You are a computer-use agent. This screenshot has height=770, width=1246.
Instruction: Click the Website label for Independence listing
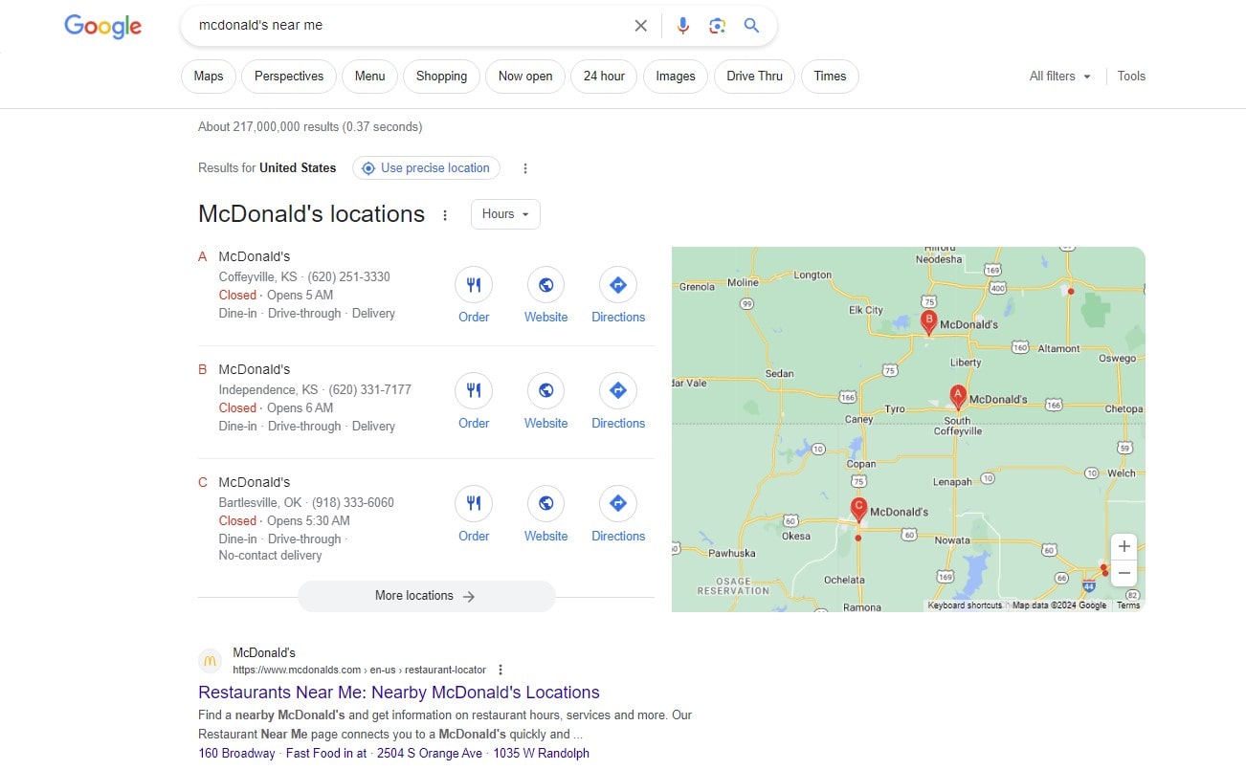point(545,424)
